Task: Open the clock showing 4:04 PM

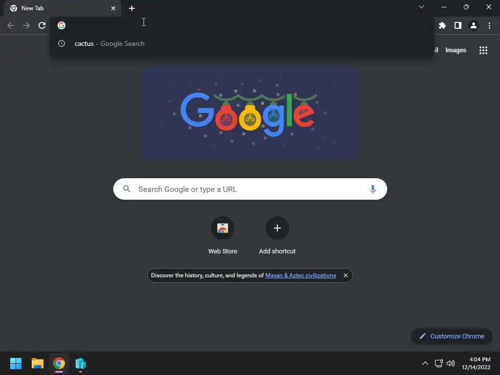Action: coord(476,363)
